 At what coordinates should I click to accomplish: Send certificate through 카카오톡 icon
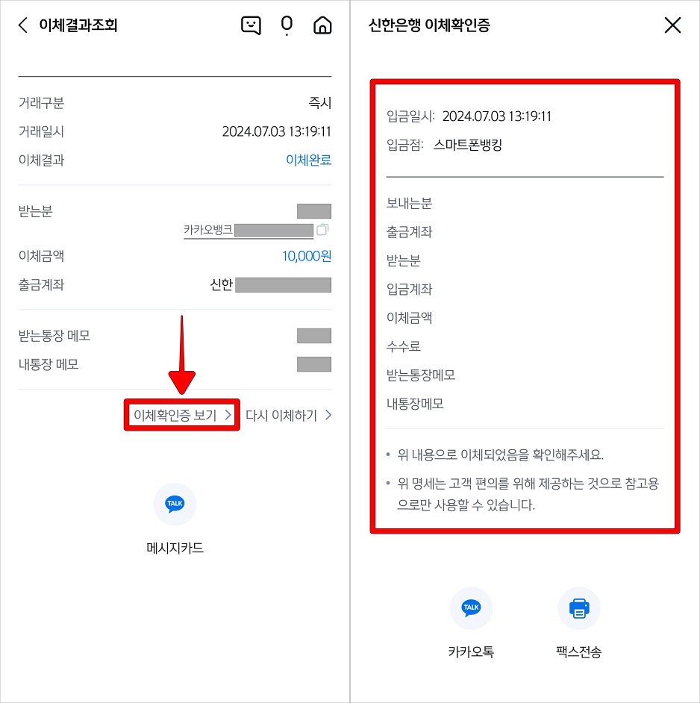click(x=471, y=608)
